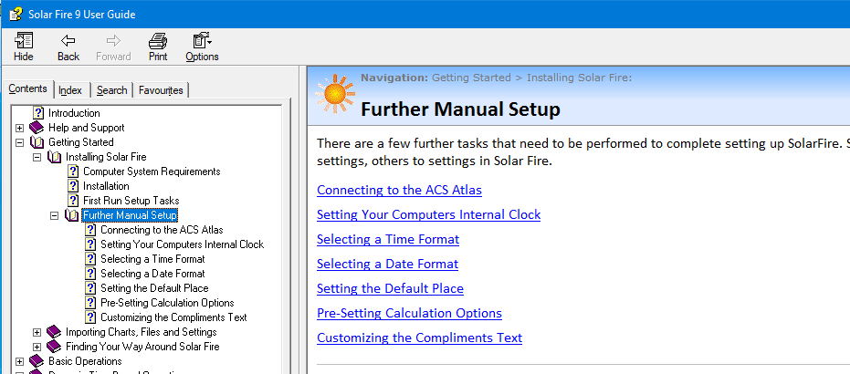The height and width of the screenshot is (374, 850).
Task: Expand Importing Charts, Files and Settings
Action: pos(37,332)
